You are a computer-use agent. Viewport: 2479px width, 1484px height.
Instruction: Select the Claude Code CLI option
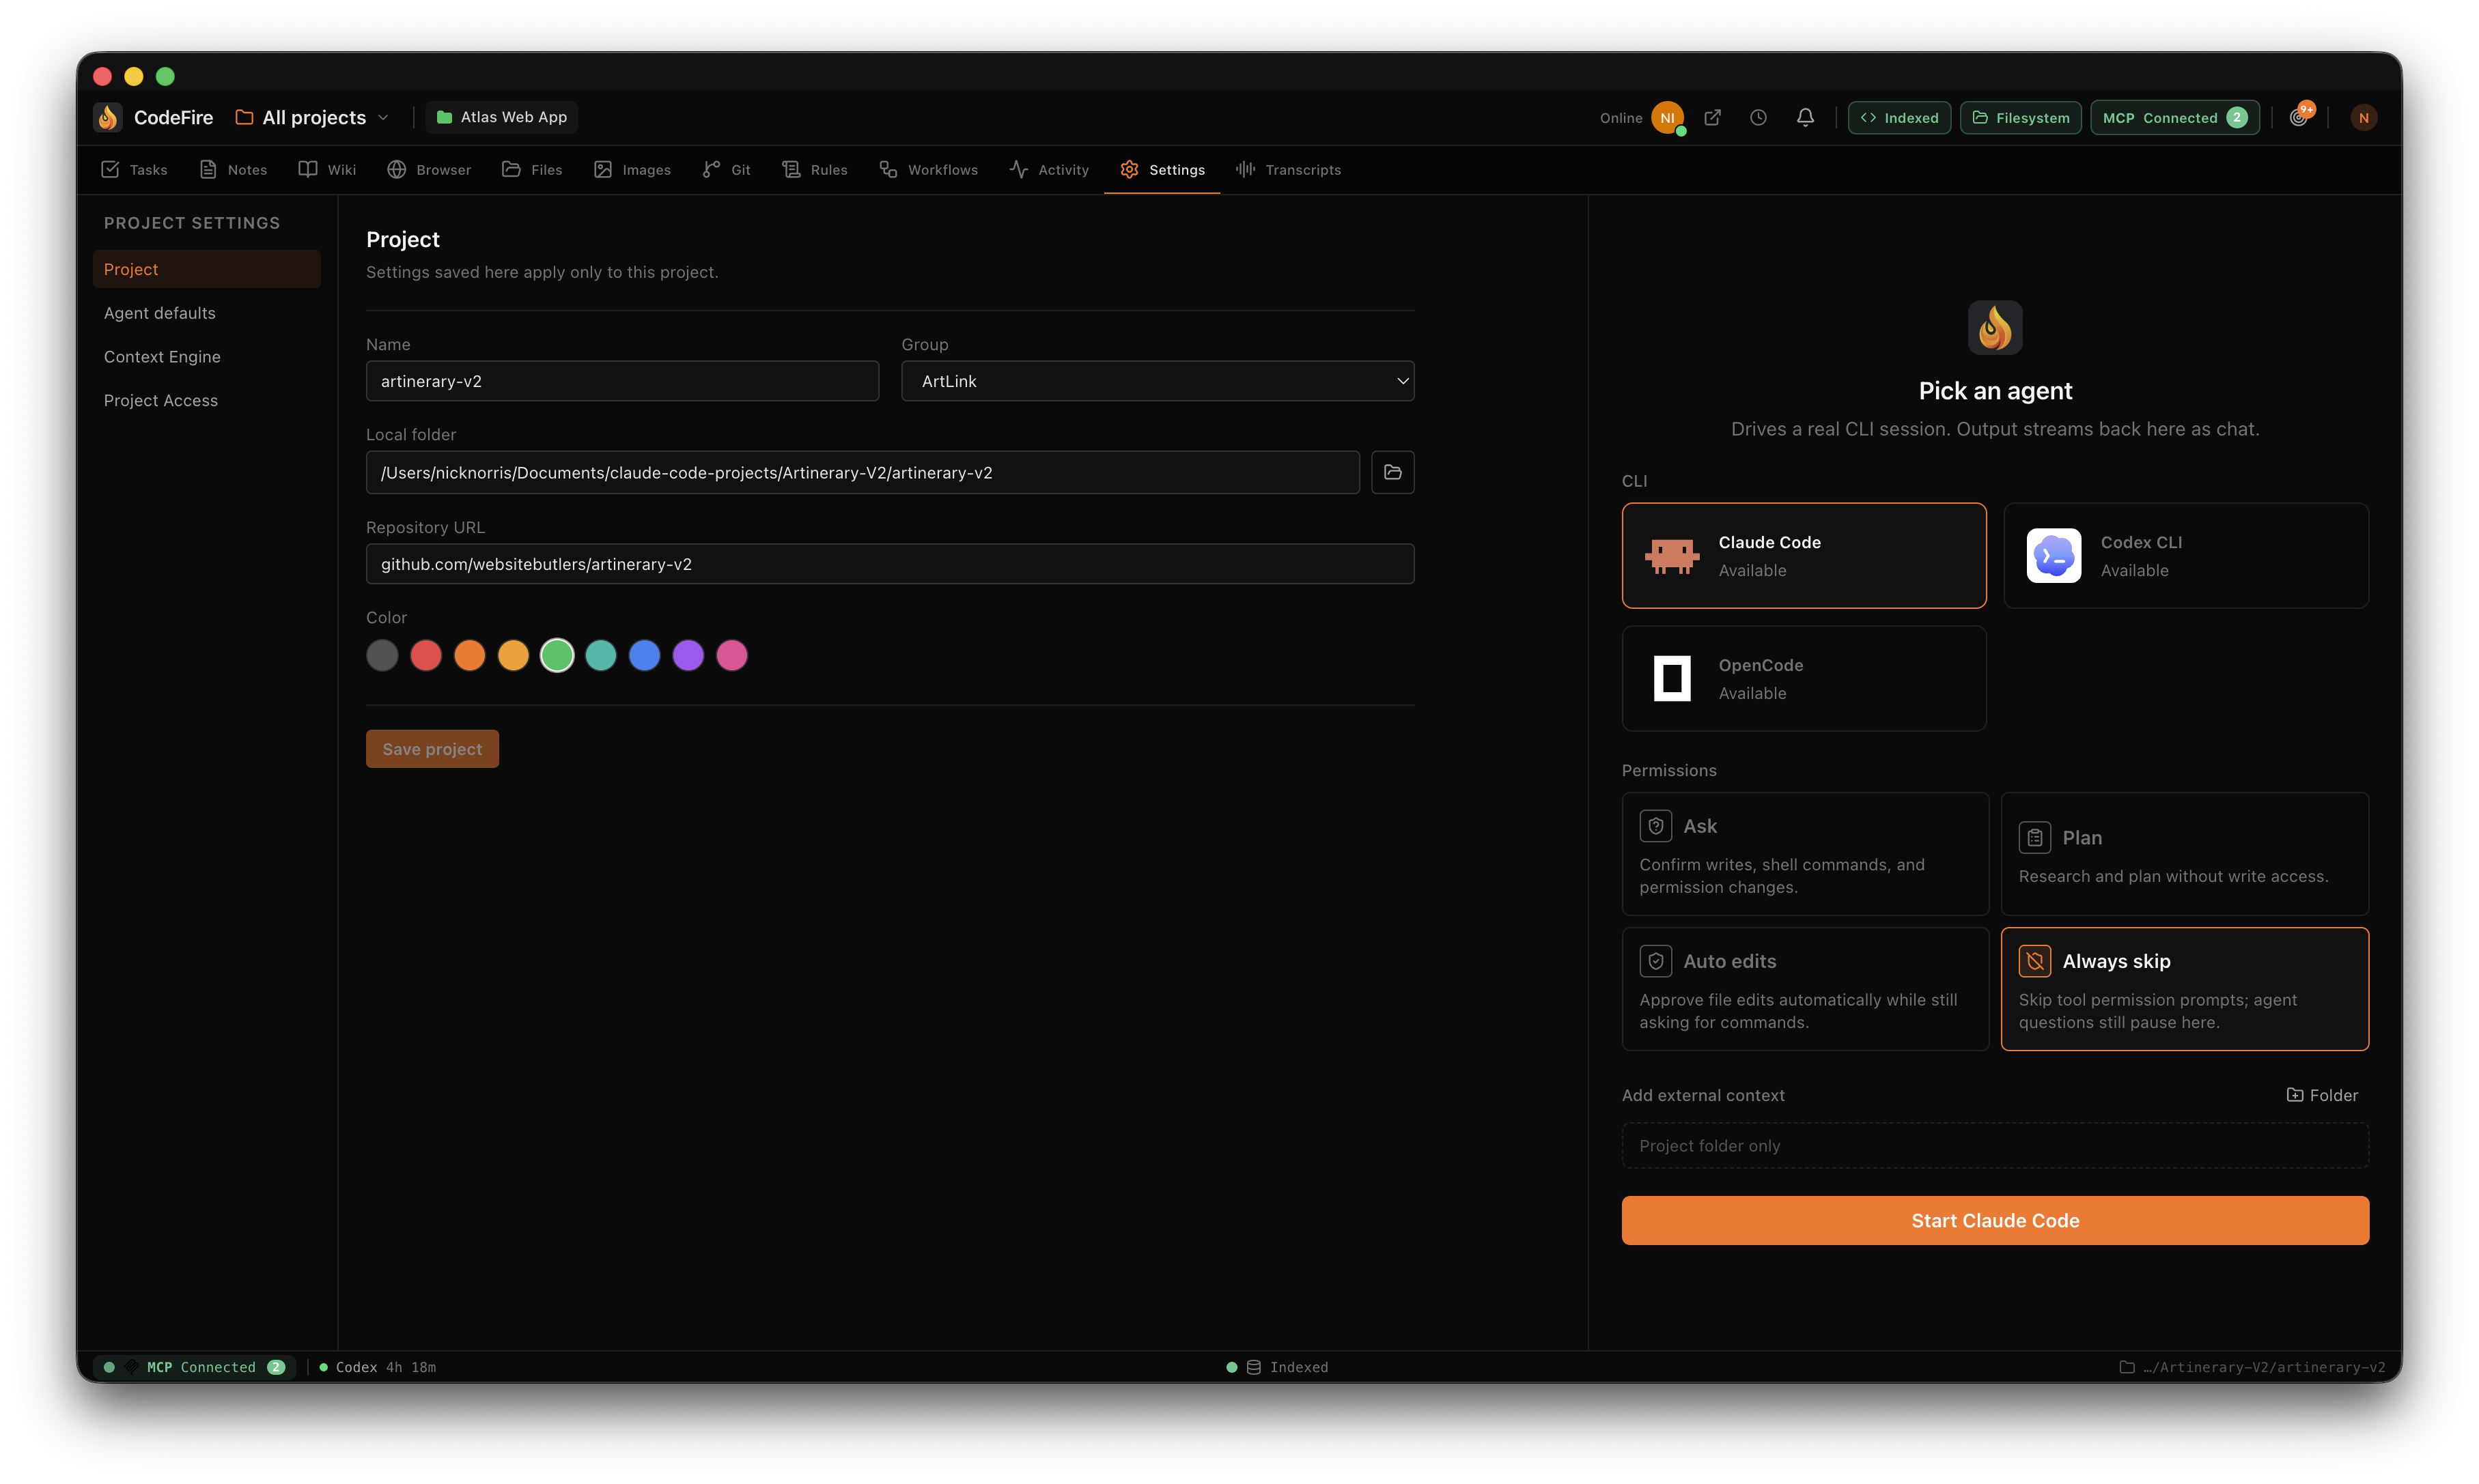tap(1804, 555)
